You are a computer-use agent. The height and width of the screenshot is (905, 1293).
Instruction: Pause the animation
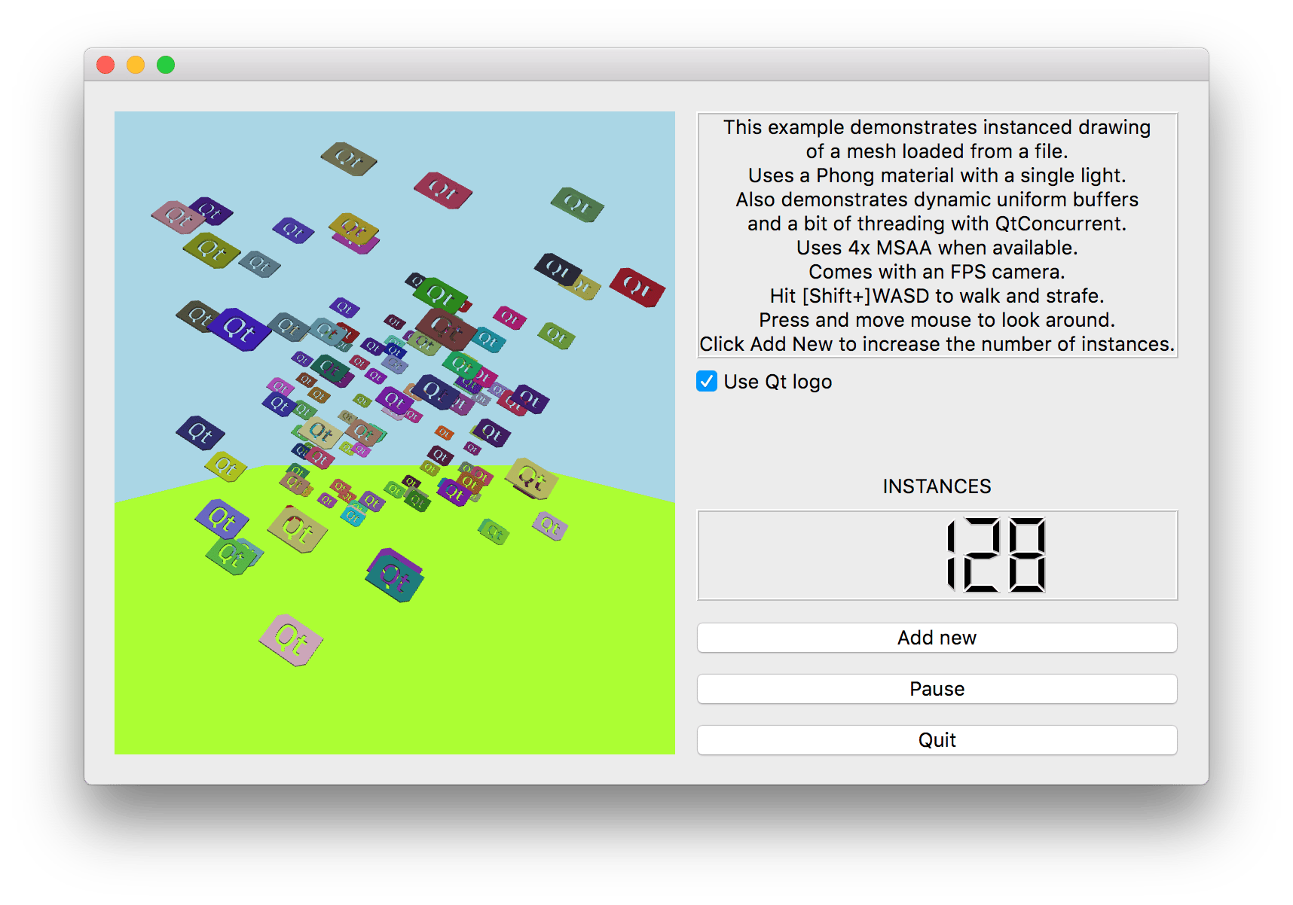coord(937,689)
